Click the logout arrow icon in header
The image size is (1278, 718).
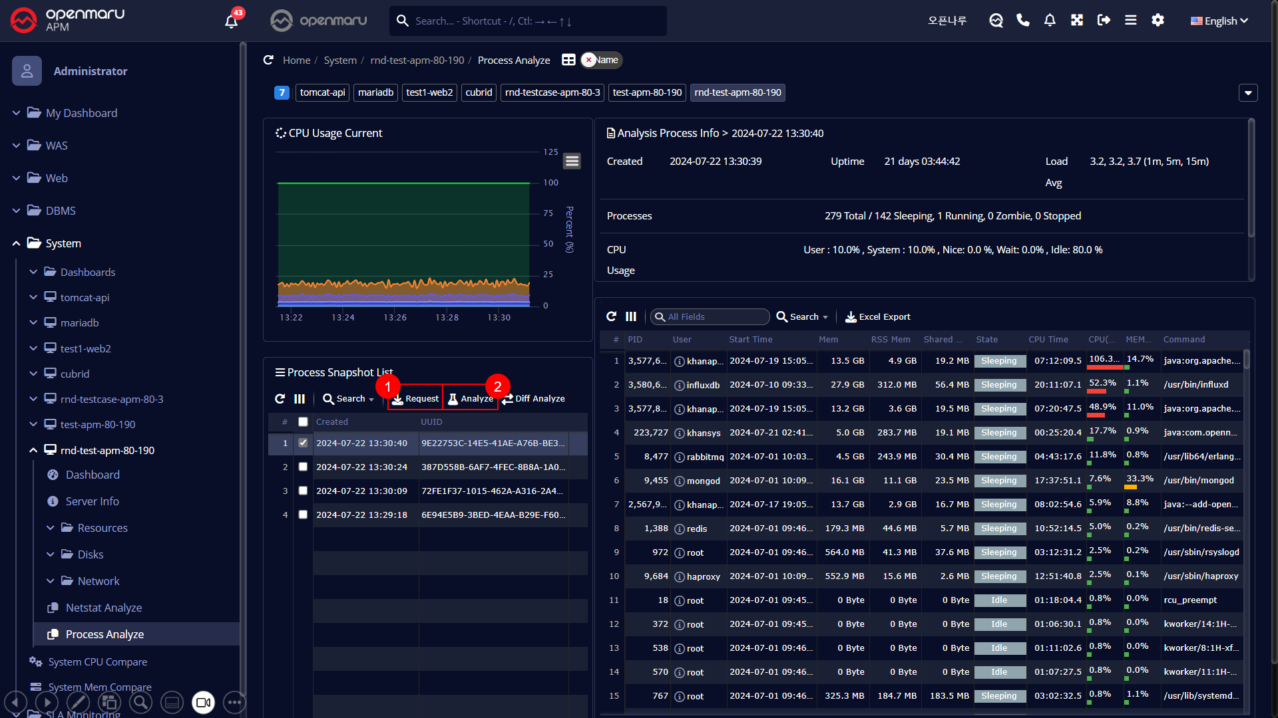point(1104,21)
